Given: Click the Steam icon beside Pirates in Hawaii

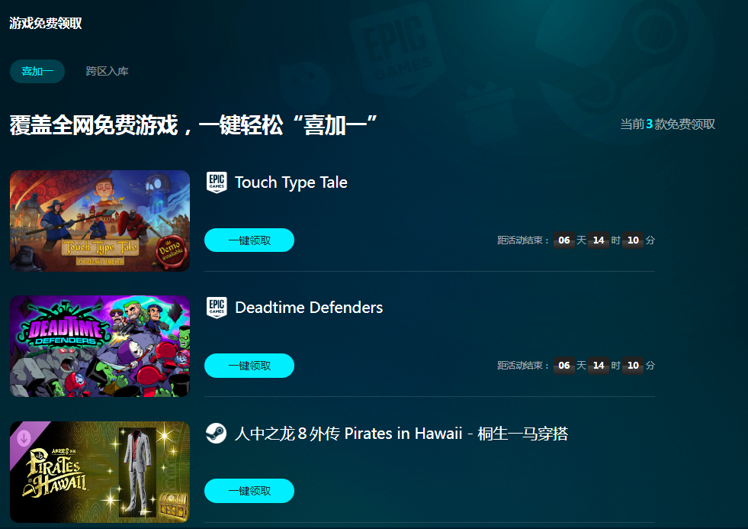Looking at the screenshot, I should pos(216,434).
